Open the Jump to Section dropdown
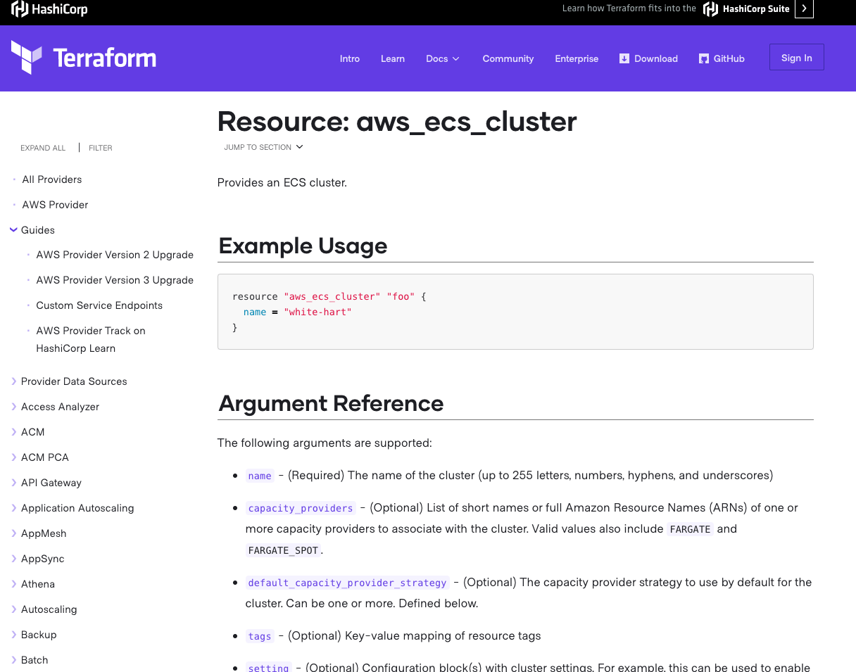 263,147
